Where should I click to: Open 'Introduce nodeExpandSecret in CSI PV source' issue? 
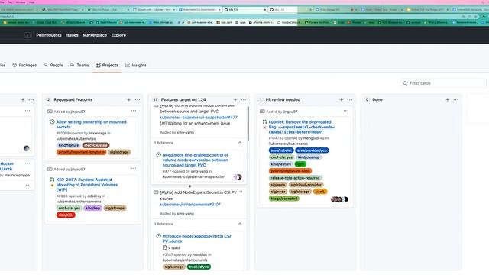[x=196, y=238]
